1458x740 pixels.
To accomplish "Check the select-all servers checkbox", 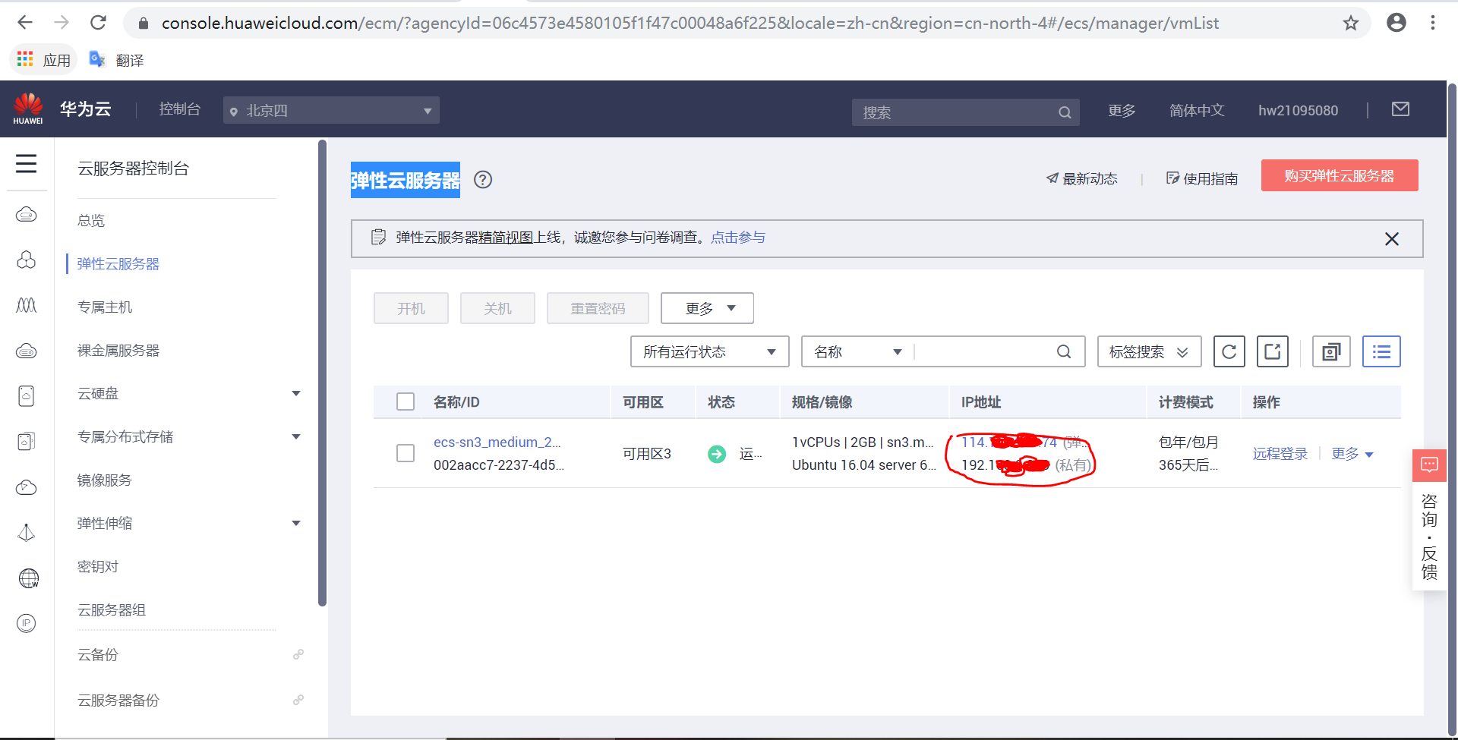I will click(405, 401).
